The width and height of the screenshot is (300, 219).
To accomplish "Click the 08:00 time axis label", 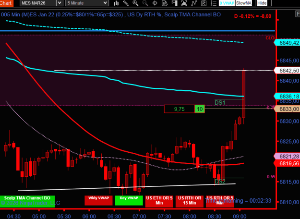I will click(190, 217).
